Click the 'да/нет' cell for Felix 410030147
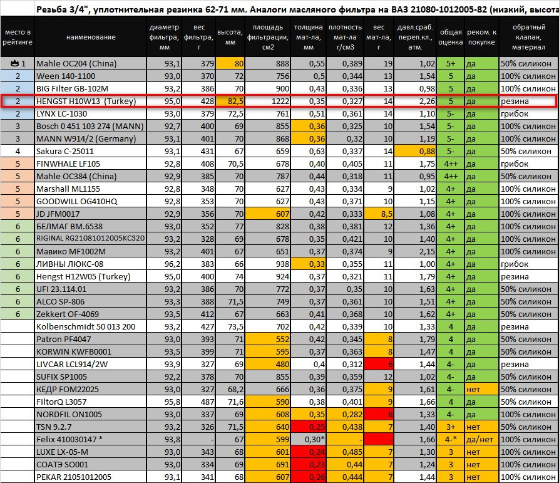The height and width of the screenshot is (483, 559). (x=481, y=440)
